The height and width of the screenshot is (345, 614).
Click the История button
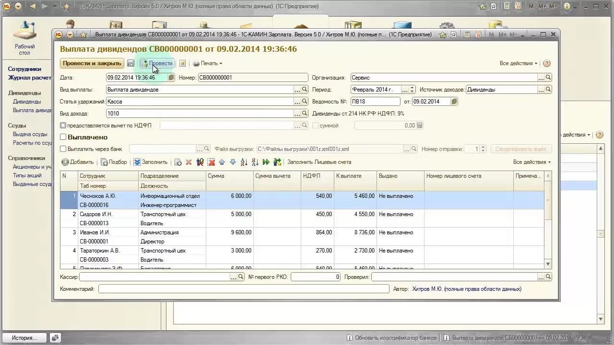(24, 338)
